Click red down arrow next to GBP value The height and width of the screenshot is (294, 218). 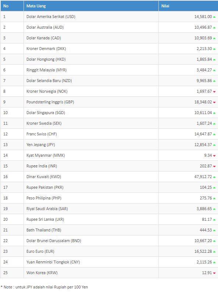pyautogui.click(x=214, y=102)
